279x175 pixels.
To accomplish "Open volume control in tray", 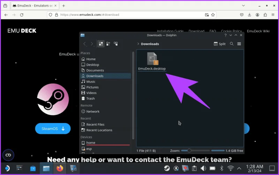I will point(203,168).
